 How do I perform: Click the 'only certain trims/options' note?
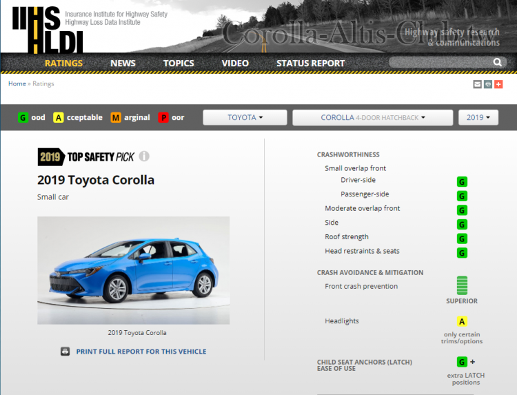pos(462,338)
